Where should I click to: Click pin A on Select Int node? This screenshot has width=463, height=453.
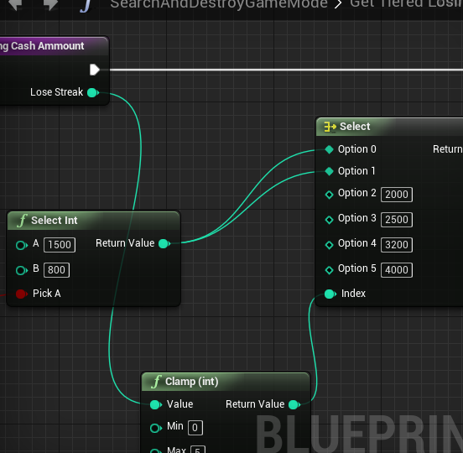pos(21,245)
